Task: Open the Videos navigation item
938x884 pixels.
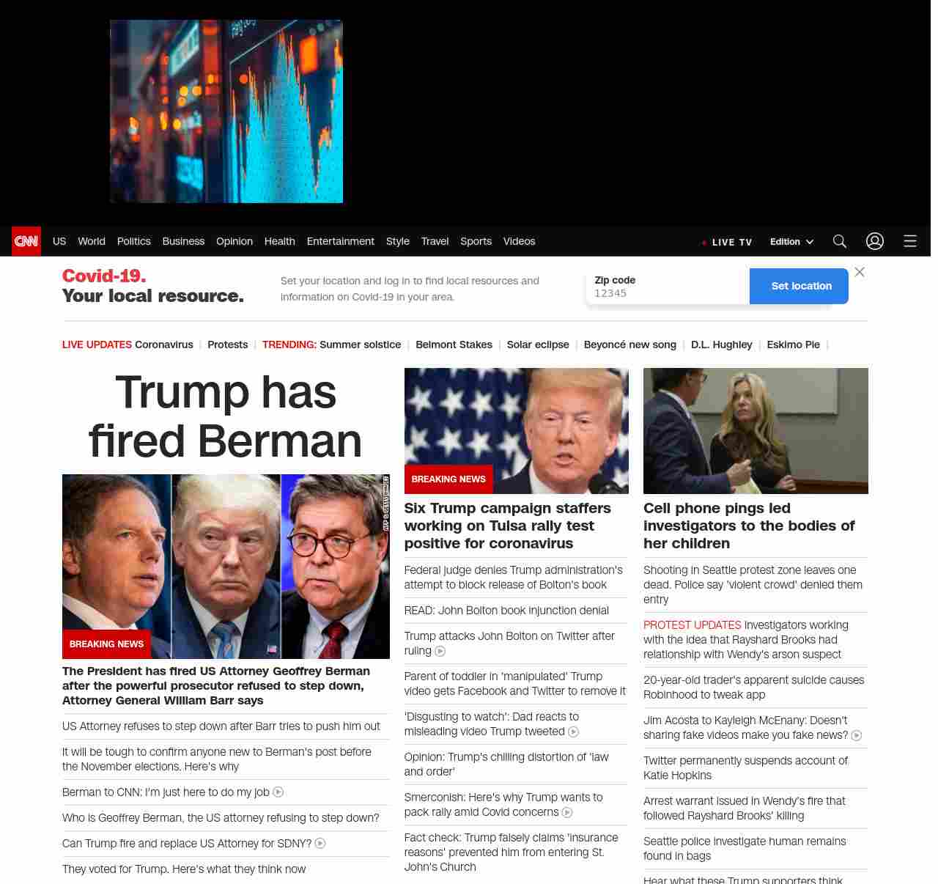Action: pos(519,241)
